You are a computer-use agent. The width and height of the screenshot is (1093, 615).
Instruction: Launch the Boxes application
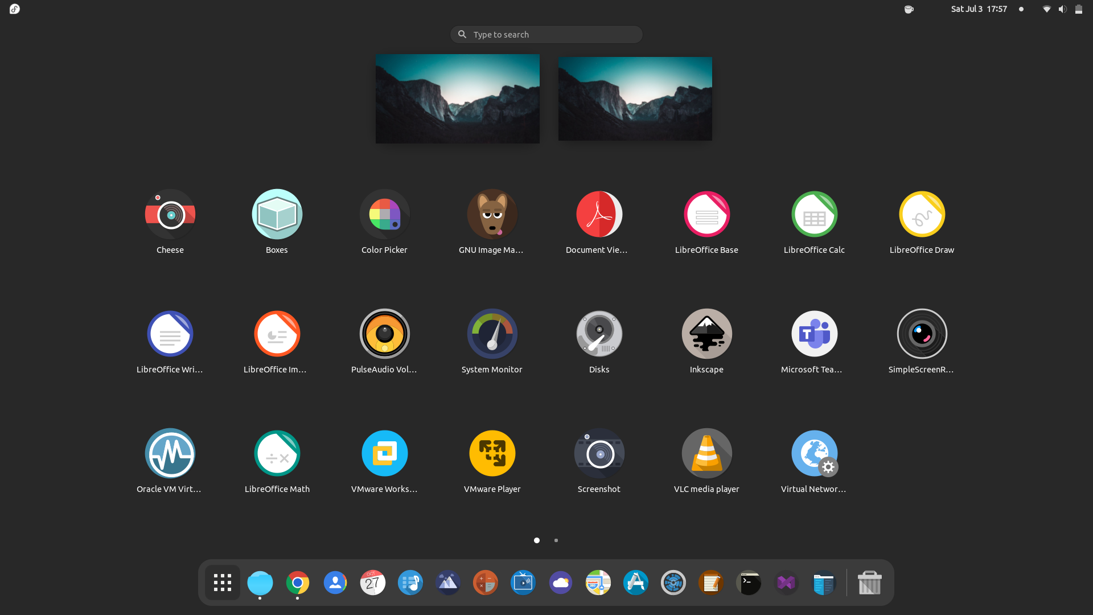277,215
